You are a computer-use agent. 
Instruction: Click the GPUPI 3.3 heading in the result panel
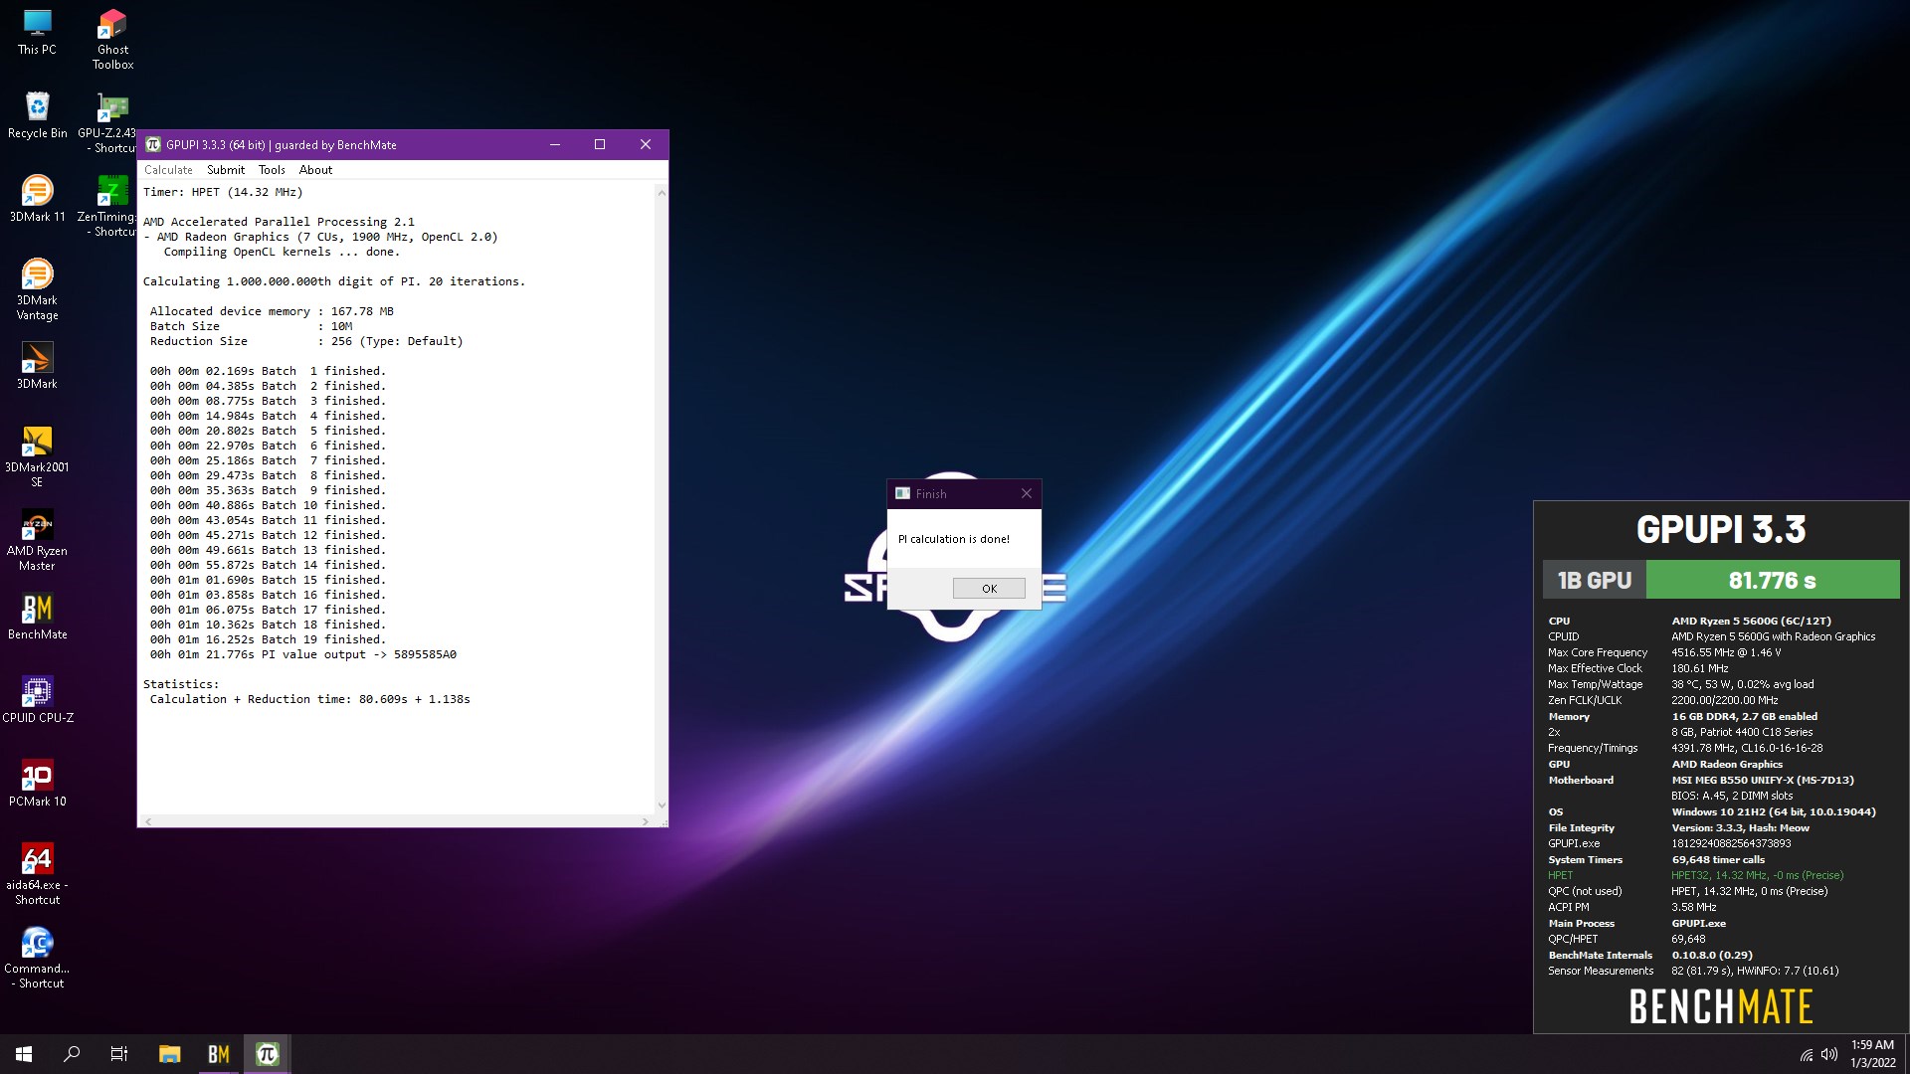[1721, 528]
